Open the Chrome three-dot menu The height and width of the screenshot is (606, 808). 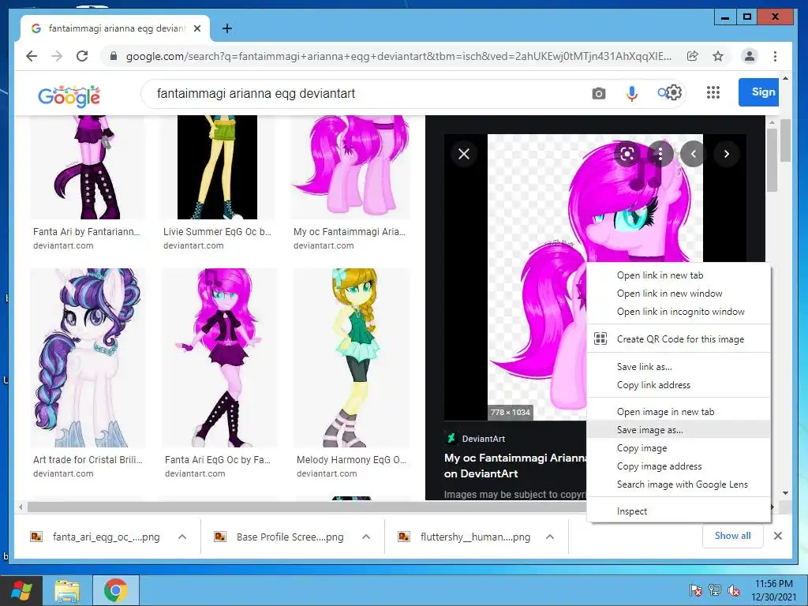point(775,56)
